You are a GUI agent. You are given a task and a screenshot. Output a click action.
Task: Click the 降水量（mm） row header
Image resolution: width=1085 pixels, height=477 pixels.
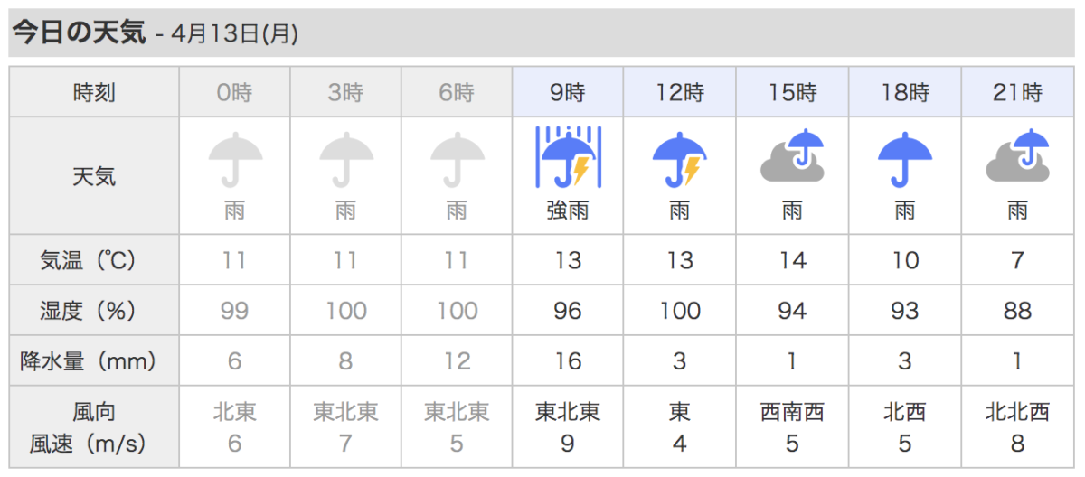click(94, 361)
